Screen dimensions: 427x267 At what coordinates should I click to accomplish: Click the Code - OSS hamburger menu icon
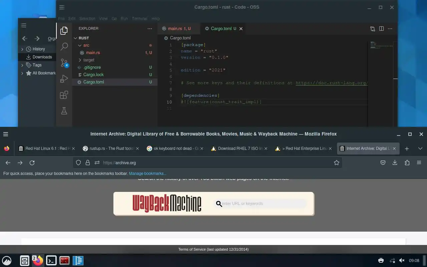62,7
